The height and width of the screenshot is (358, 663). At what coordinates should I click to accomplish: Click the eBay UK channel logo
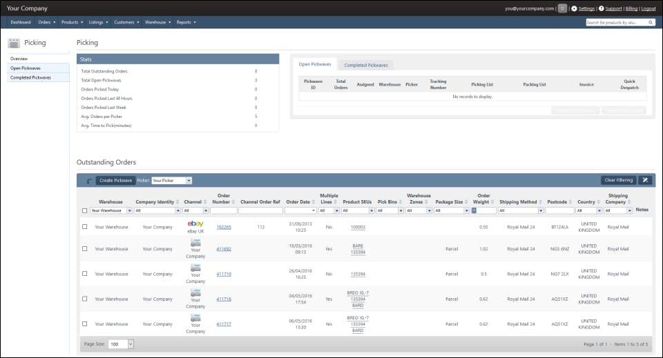tap(195, 223)
